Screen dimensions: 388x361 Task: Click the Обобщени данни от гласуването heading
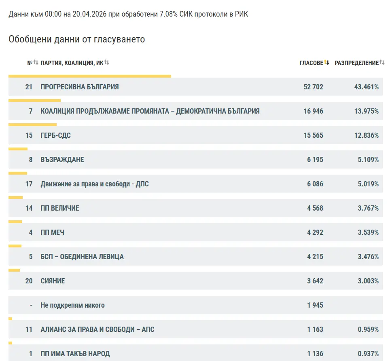pyautogui.click(x=76, y=39)
